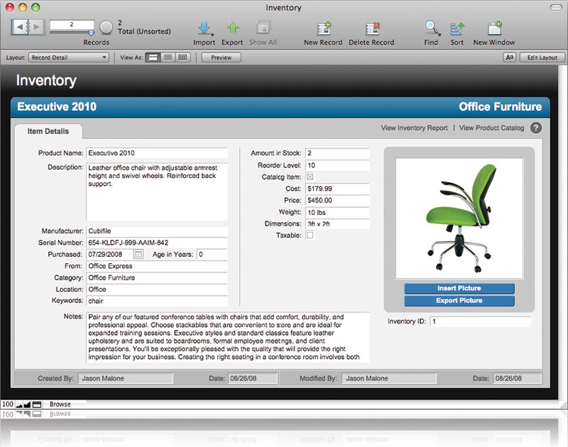Click the Product Name field
Screen dimensions: 568x447
[x=157, y=153]
